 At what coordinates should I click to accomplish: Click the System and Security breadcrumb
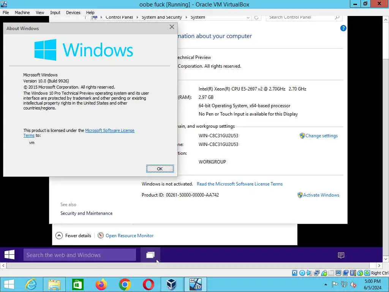coord(161,17)
